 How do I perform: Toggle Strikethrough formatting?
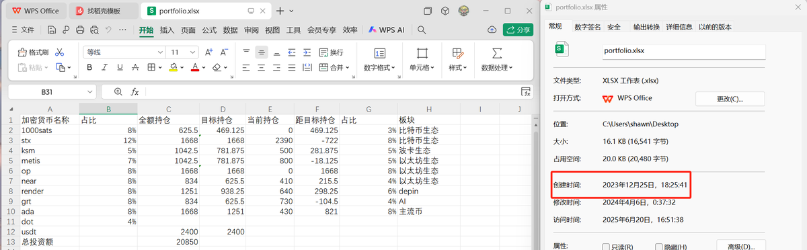135,67
